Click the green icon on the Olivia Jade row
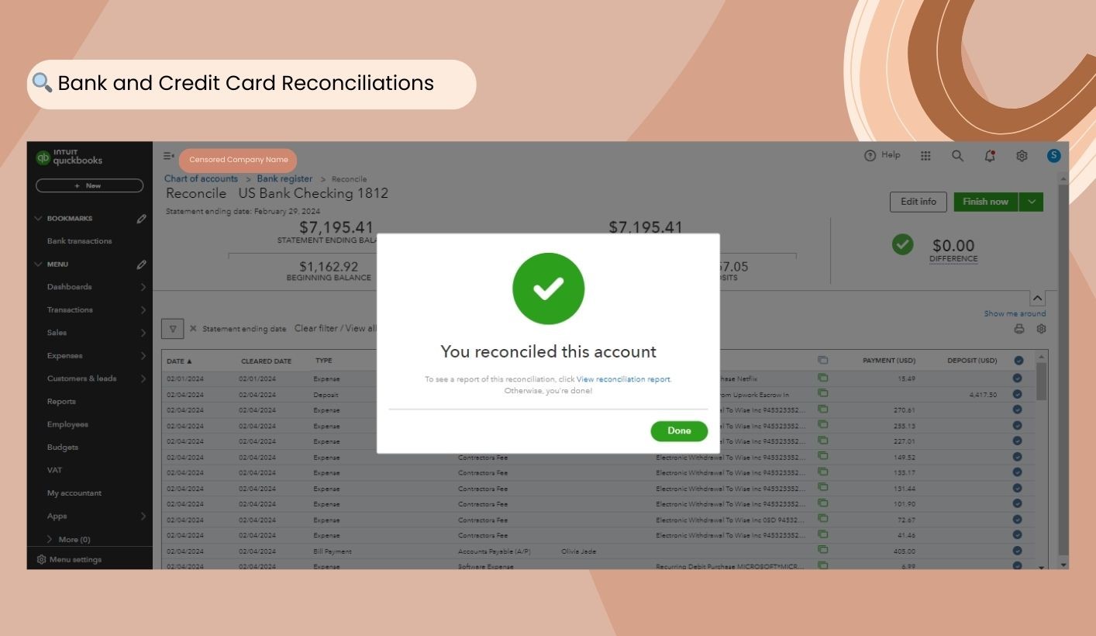The width and height of the screenshot is (1096, 636). point(822,551)
